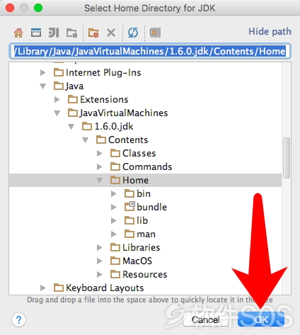Go to the home directory icon
This screenshot has height=335, width=300.
click(18, 33)
